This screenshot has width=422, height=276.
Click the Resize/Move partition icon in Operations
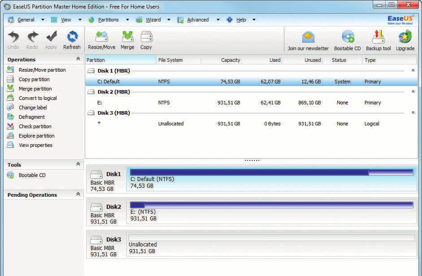point(10,70)
